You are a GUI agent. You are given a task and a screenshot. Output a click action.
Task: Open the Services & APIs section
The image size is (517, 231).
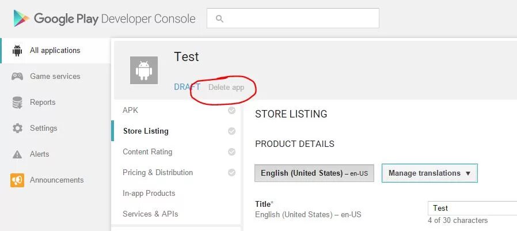pos(150,214)
